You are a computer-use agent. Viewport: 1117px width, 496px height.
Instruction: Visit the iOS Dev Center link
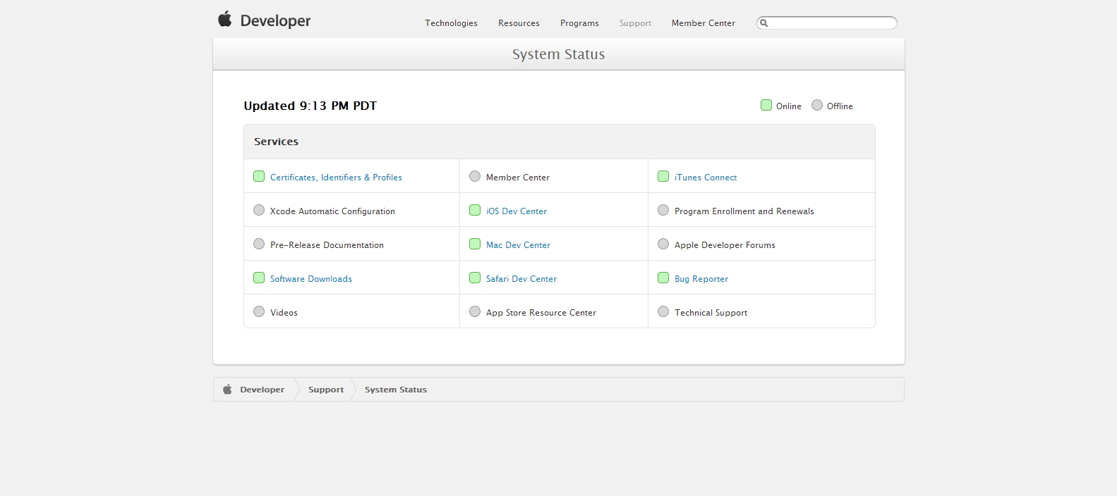(x=516, y=211)
